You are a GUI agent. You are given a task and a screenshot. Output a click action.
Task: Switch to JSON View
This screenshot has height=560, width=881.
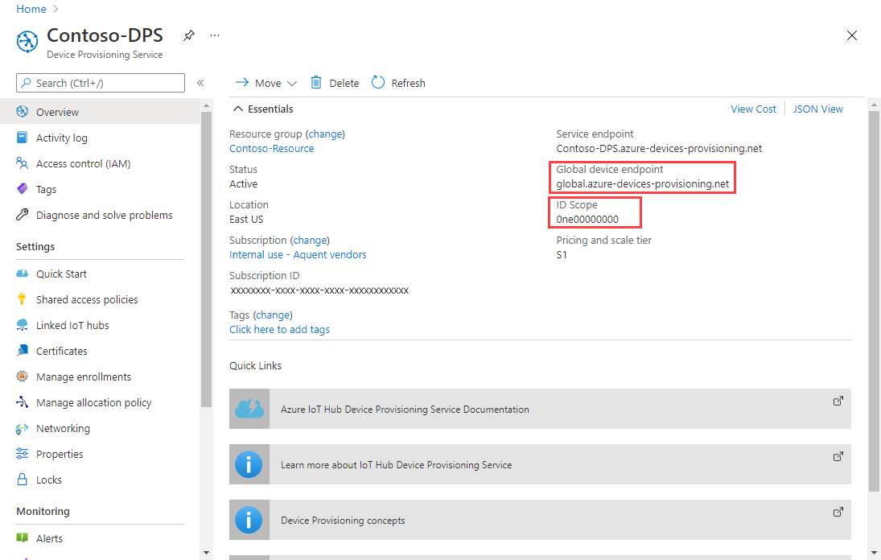[817, 108]
